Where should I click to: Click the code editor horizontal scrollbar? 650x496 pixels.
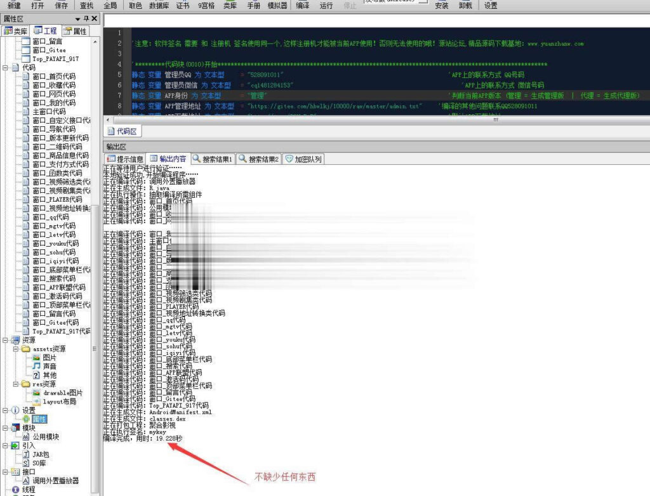375,119
